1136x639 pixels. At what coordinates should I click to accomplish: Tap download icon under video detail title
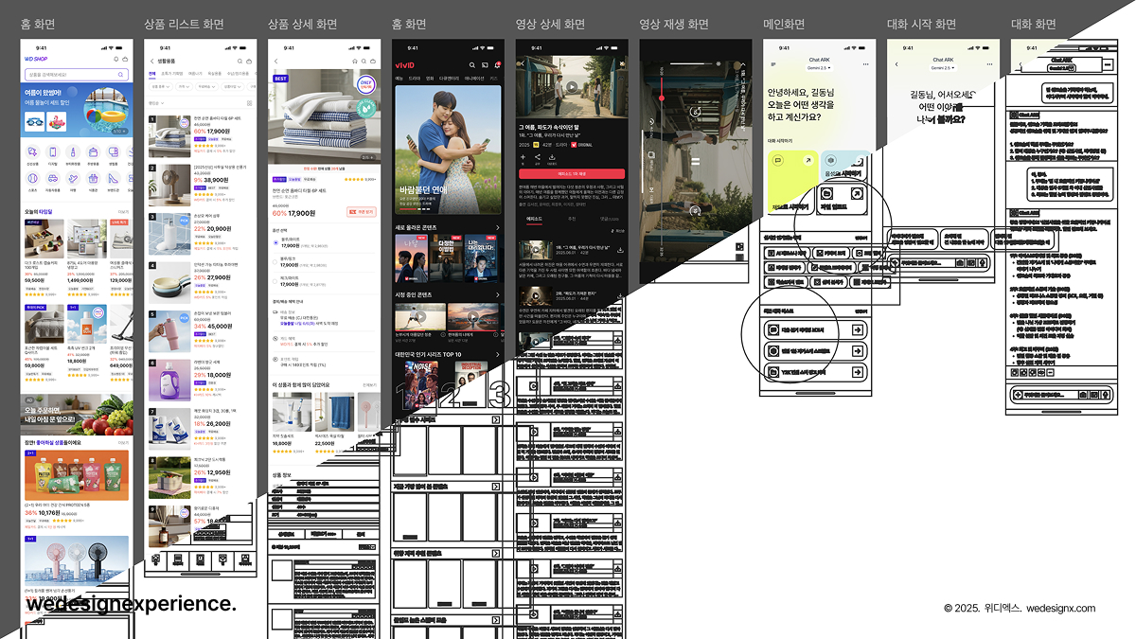(552, 157)
